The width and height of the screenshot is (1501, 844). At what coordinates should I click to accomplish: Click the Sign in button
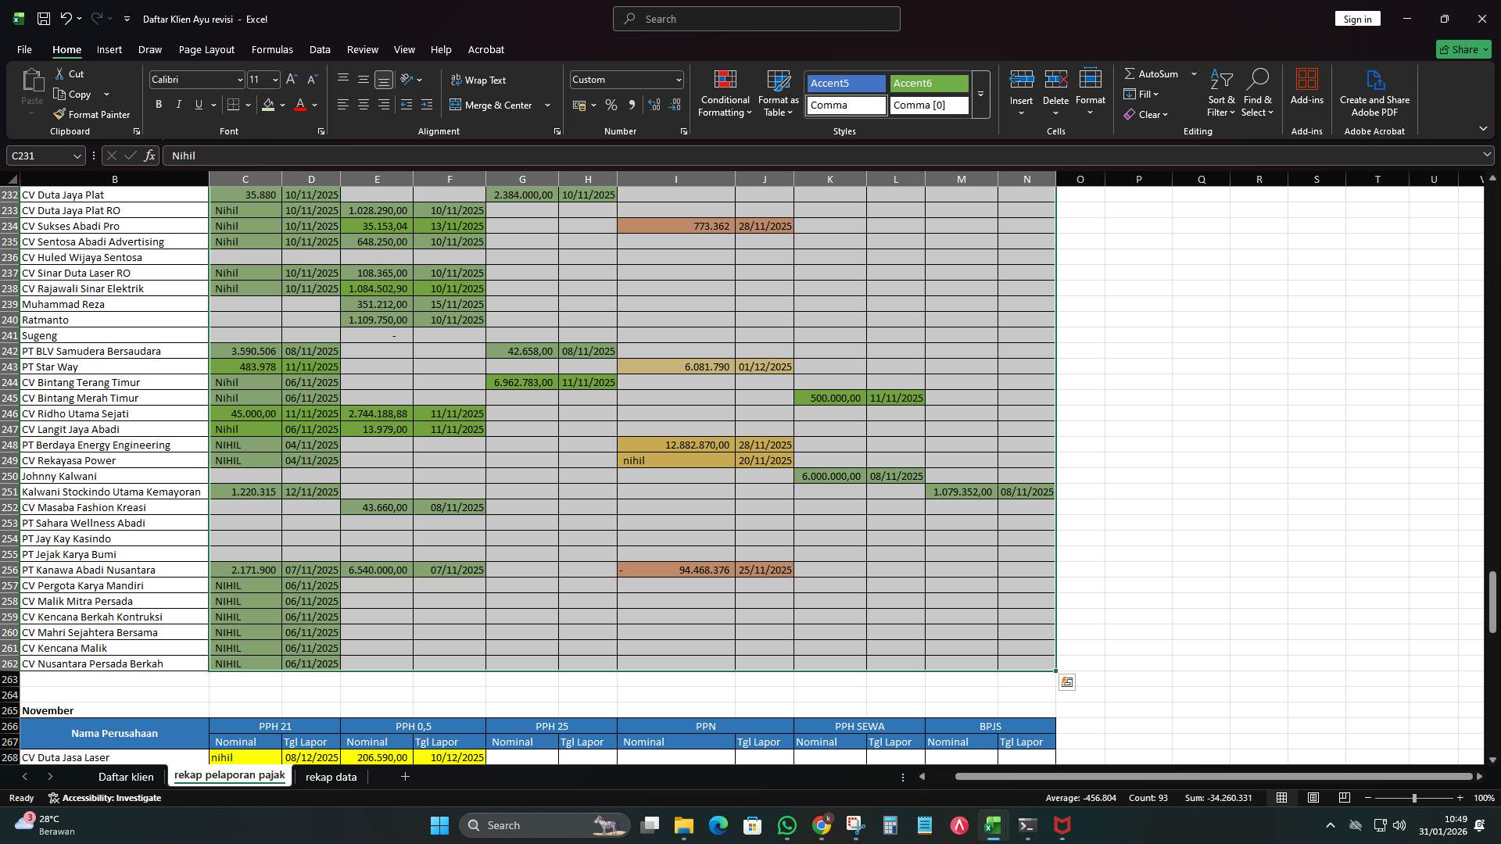[1357, 18]
